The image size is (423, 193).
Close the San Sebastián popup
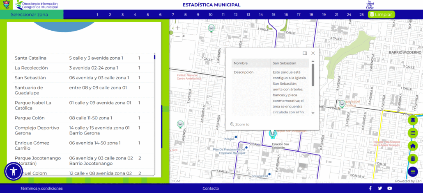[x=313, y=53]
